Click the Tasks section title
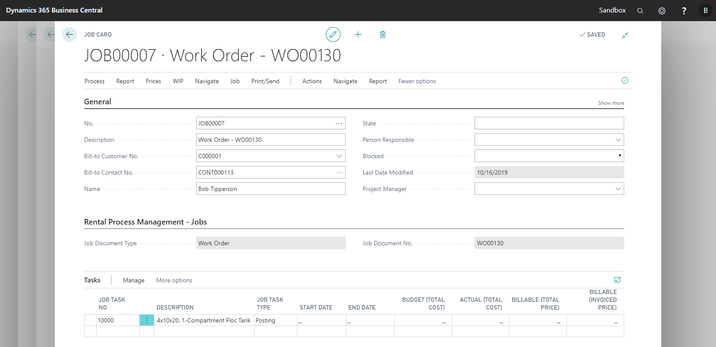Image resolution: width=716 pixels, height=347 pixels. click(92, 280)
